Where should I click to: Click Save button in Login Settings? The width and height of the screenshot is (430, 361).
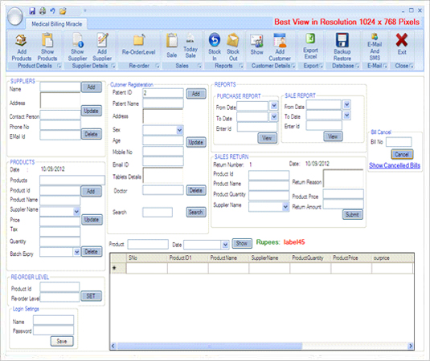coord(62,341)
